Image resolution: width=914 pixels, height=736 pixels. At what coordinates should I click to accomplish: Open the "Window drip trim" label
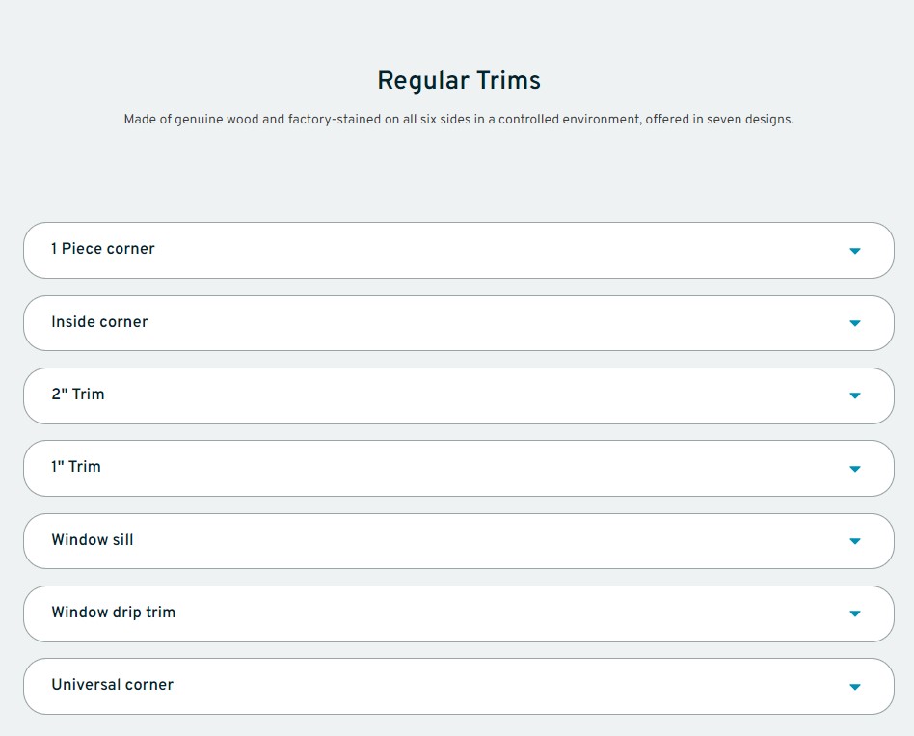[114, 613]
